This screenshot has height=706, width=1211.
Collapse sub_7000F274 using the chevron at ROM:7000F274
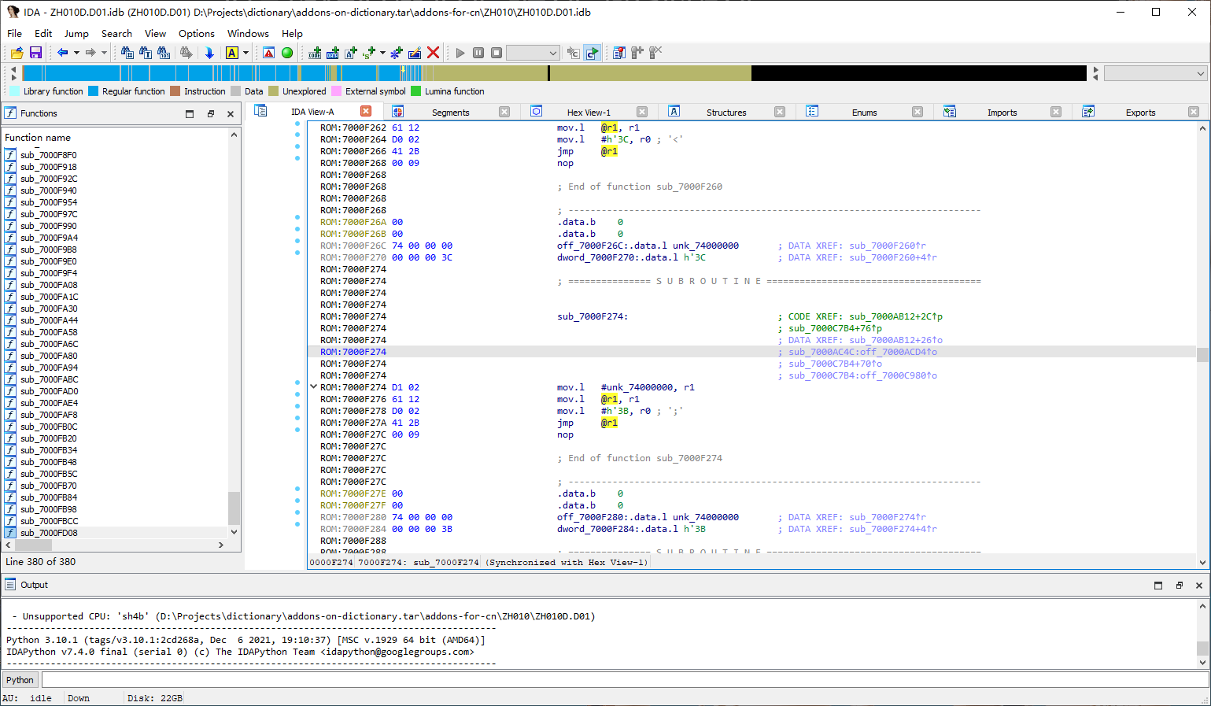(x=313, y=387)
